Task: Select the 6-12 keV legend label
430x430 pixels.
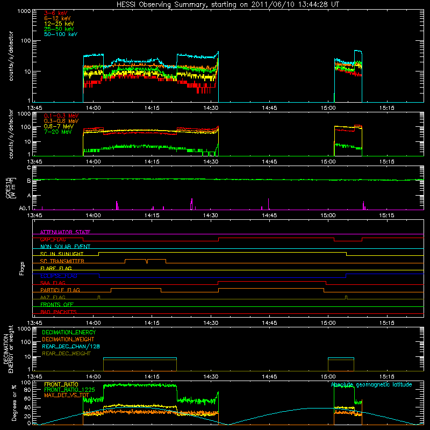Action: (x=58, y=18)
